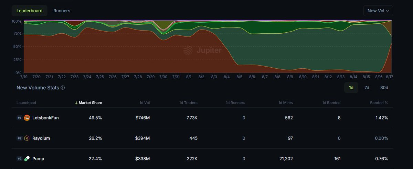Click the LetsbonkFun logo icon

point(27,118)
